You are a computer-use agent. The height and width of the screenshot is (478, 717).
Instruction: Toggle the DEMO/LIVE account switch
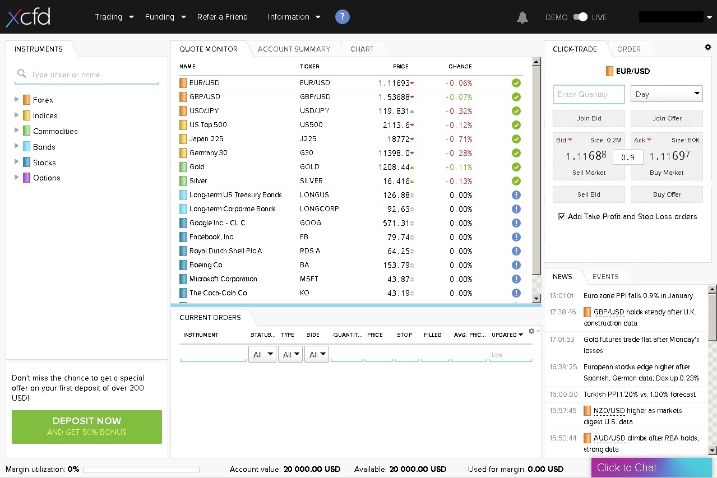[x=580, y=17]
